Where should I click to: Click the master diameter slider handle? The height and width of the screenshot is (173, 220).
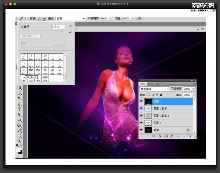(x=61, y=31)
